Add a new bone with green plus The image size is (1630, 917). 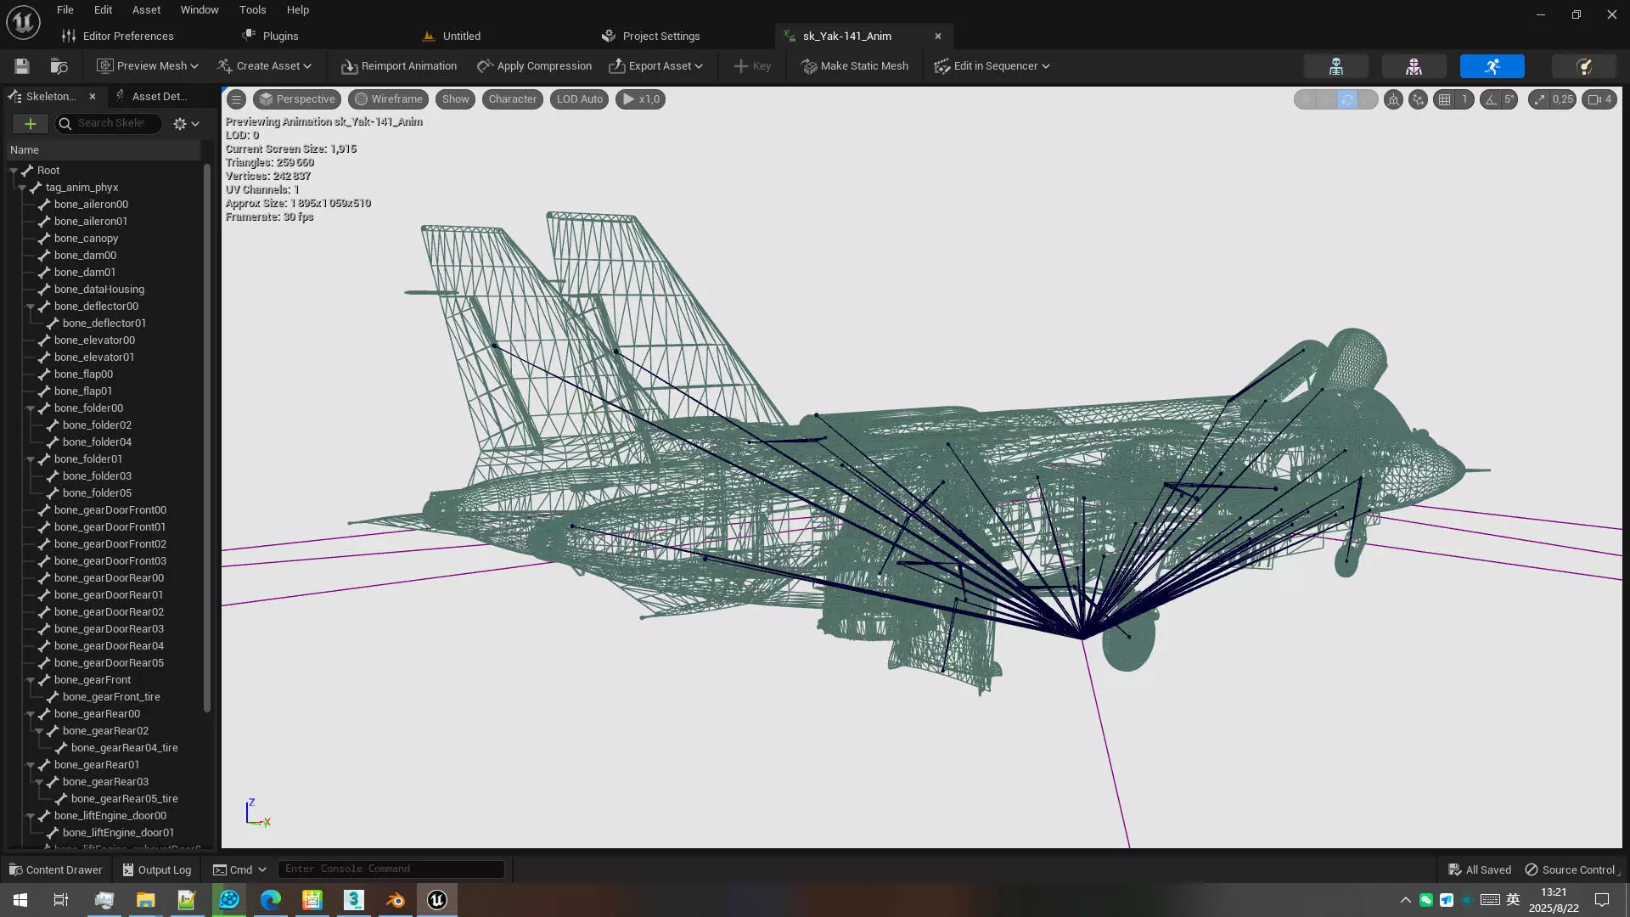[x=30, y=124]
